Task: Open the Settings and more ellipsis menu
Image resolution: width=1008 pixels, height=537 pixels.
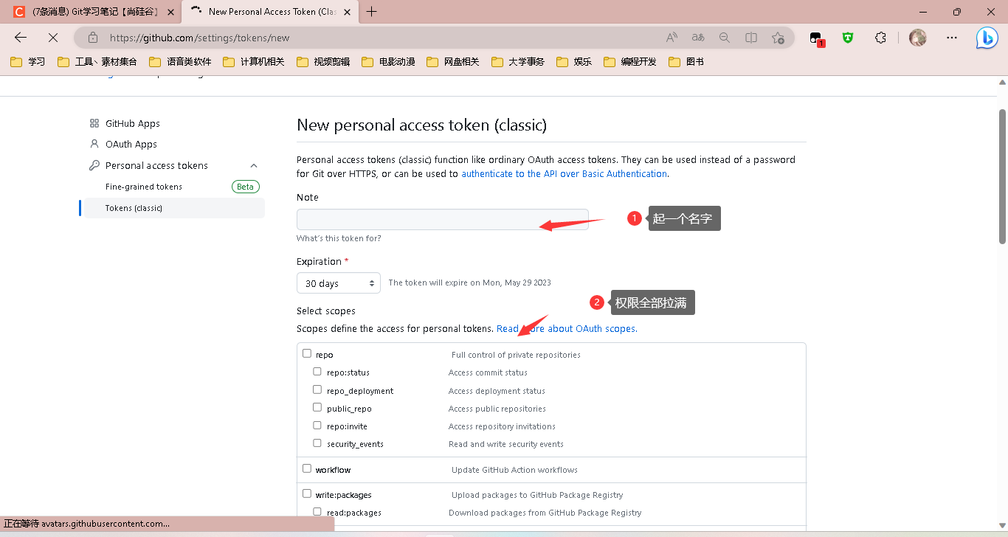Action: click(952, 38)
